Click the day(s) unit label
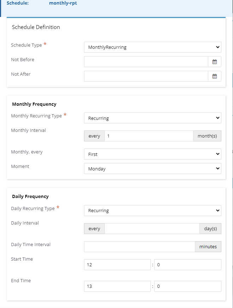Viewport: 233px width, 308px height. (x=210, y=229)
